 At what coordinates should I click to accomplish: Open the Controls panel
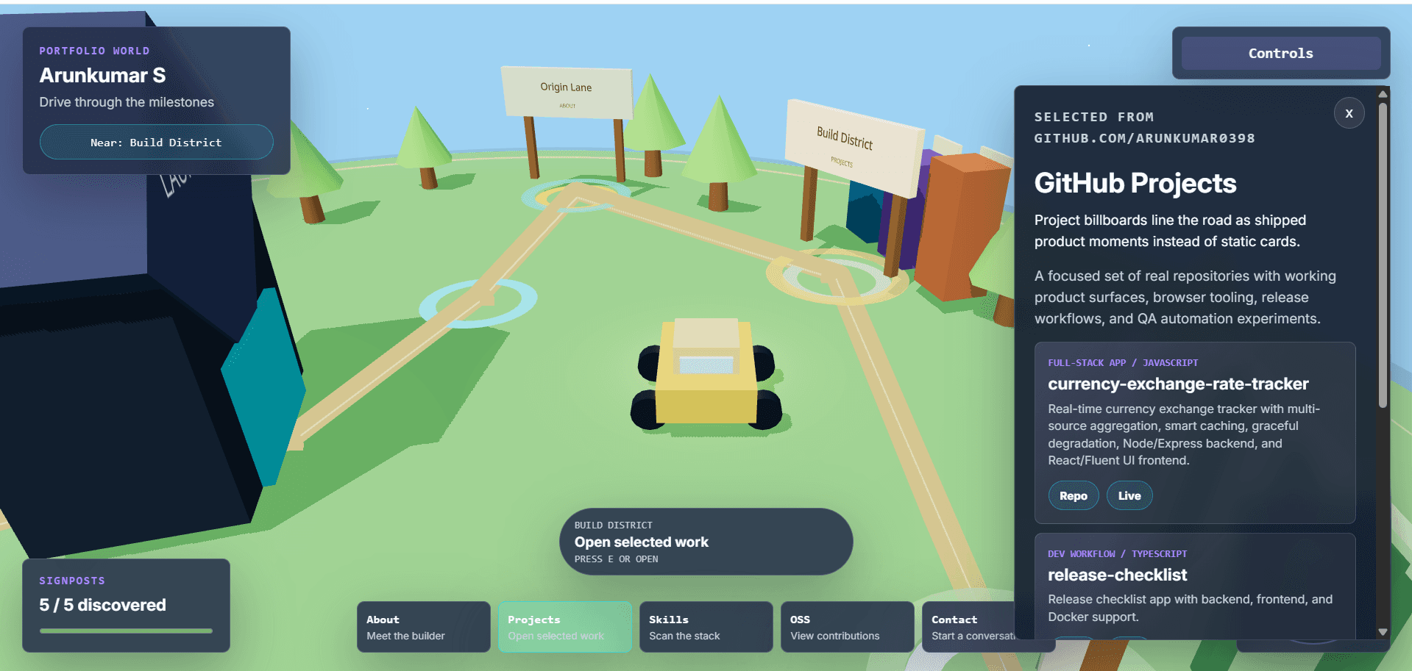1280,53
